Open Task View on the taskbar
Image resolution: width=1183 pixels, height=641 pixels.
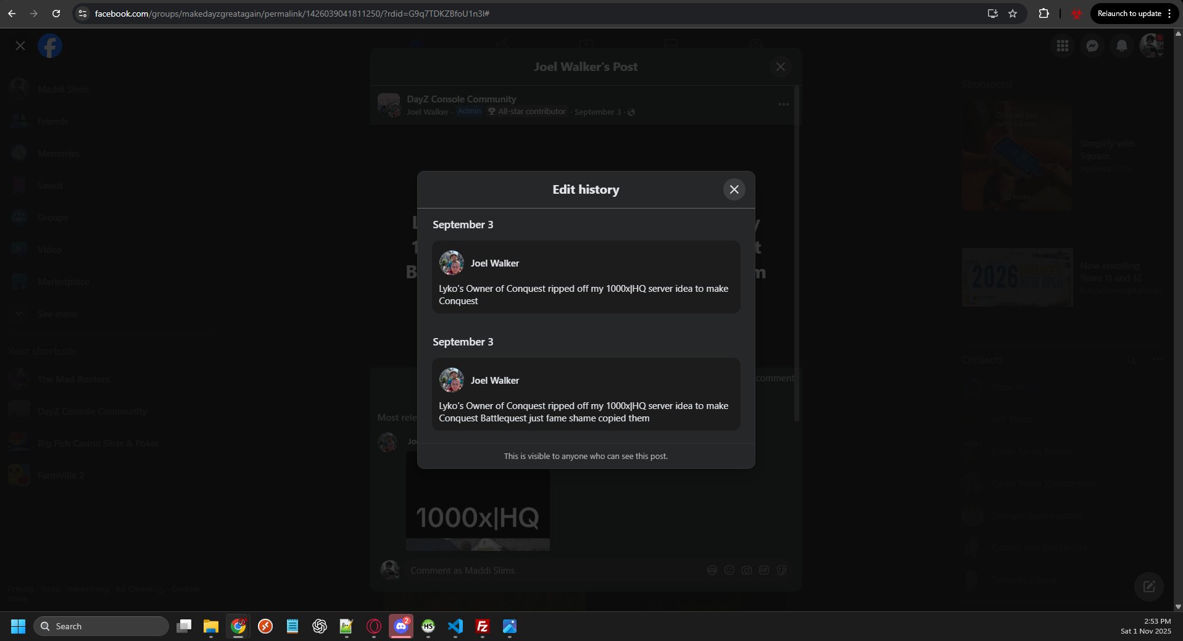184,626
